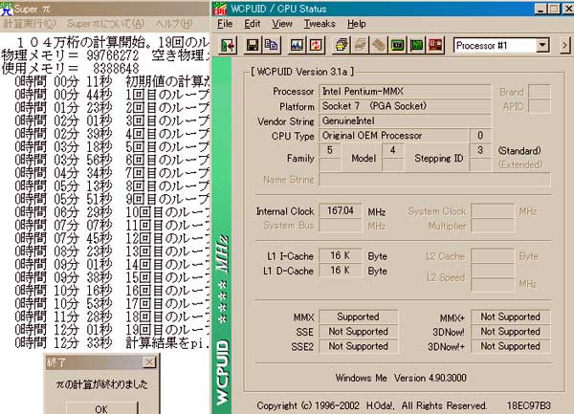Click the MMX+ 'Not Supported' status box
574x414 pixels.
click(510, 316)
